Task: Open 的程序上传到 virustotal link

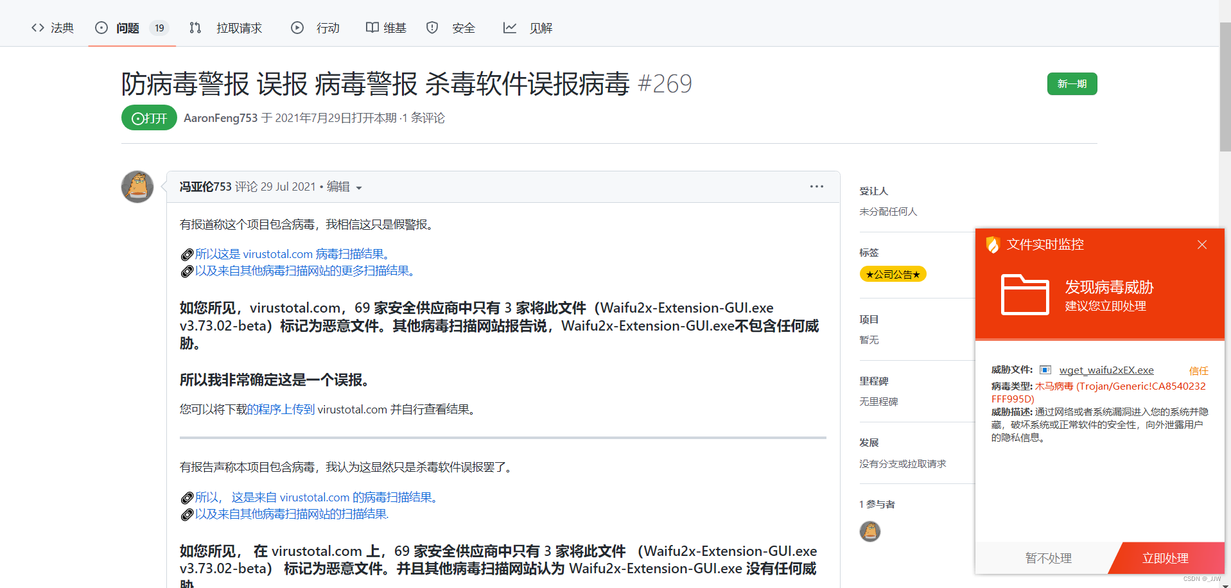Action: coord(281,410)
